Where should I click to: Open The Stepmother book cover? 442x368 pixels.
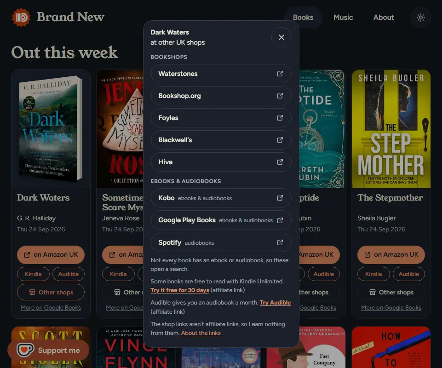pos(391,129)
